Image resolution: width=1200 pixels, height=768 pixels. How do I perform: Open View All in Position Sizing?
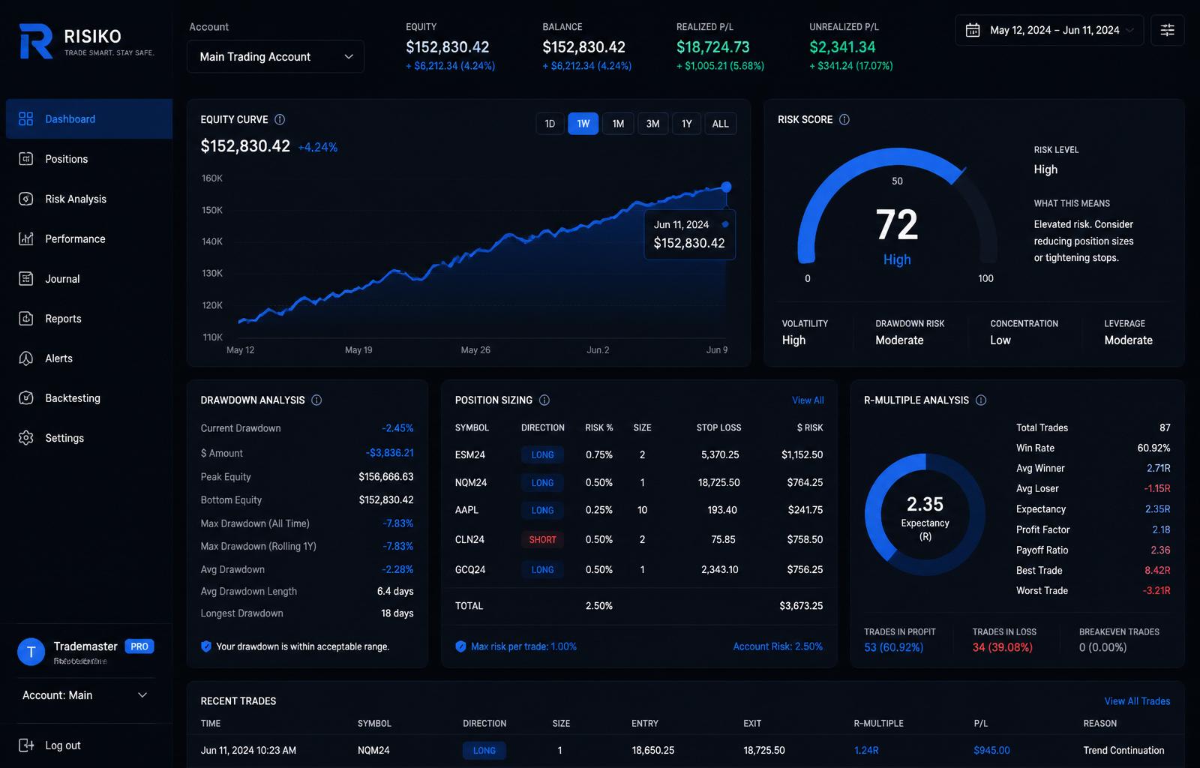pos(808,400)
